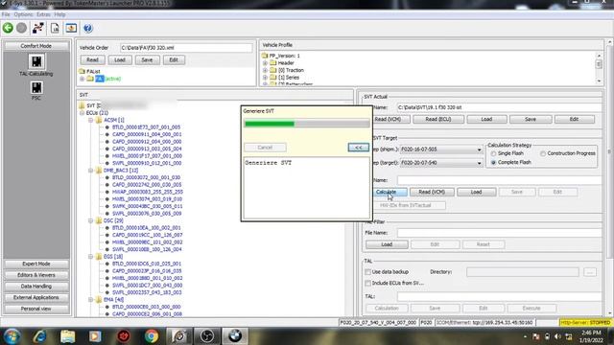Click the document log icon in toolbar

(55, 28)
